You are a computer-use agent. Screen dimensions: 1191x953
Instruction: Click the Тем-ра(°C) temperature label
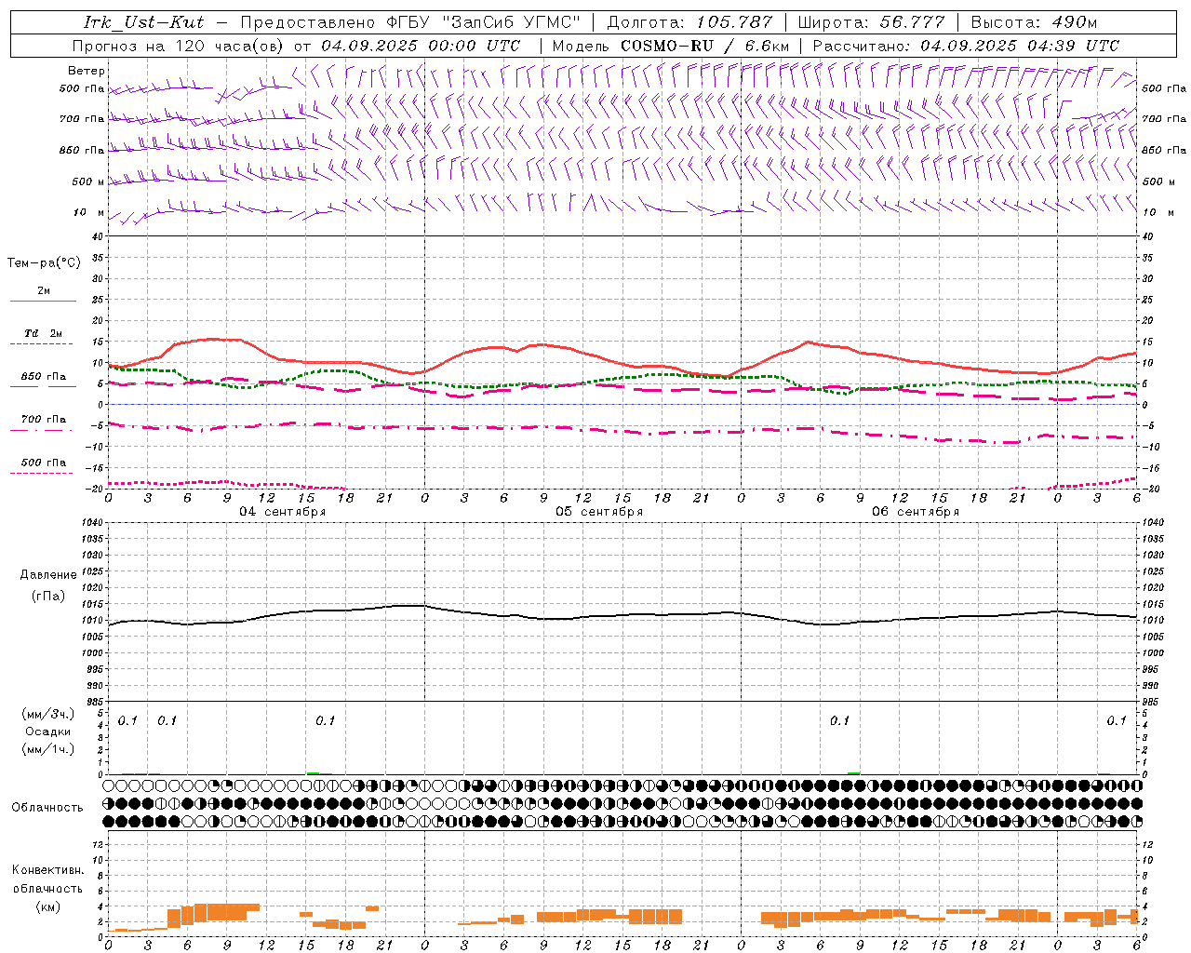pos(44,263)
